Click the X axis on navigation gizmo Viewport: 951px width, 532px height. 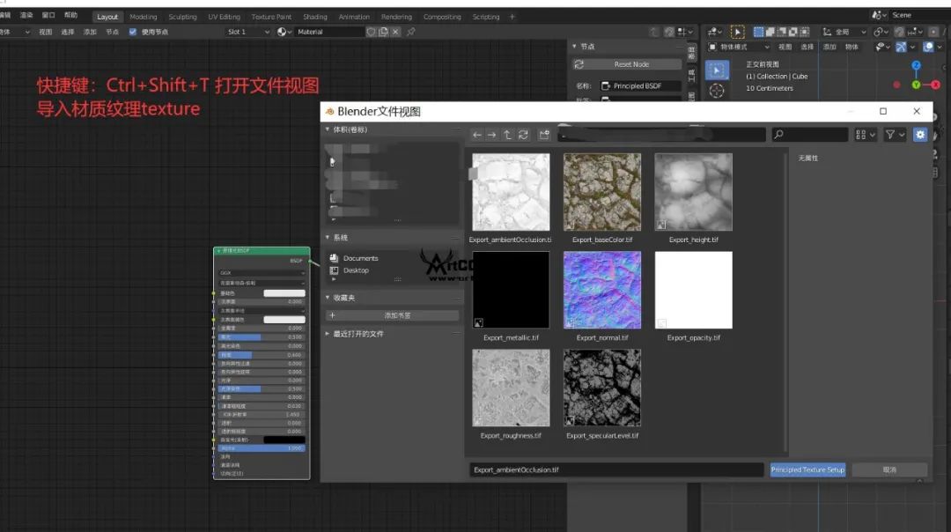click(x=935, y=85)
